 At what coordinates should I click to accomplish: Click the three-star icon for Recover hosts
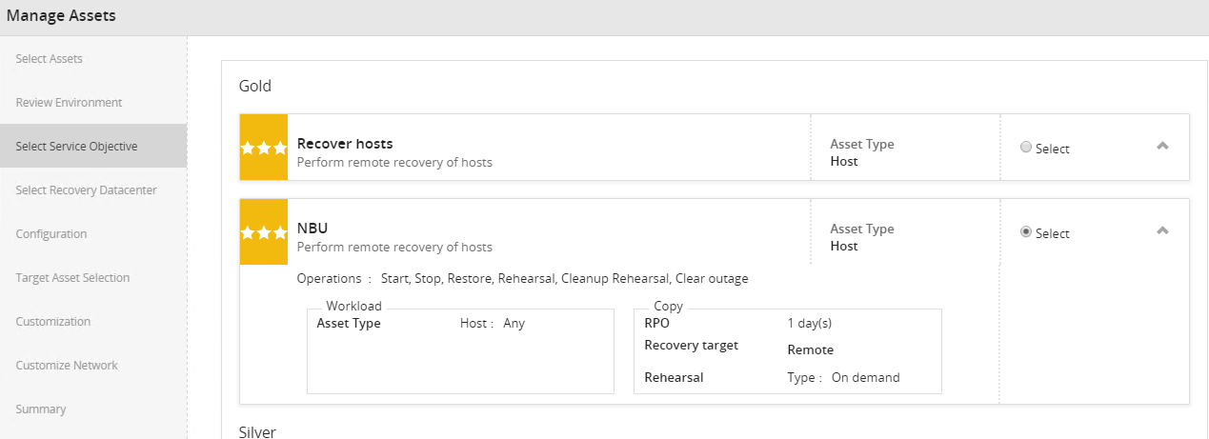coord(264,147)
